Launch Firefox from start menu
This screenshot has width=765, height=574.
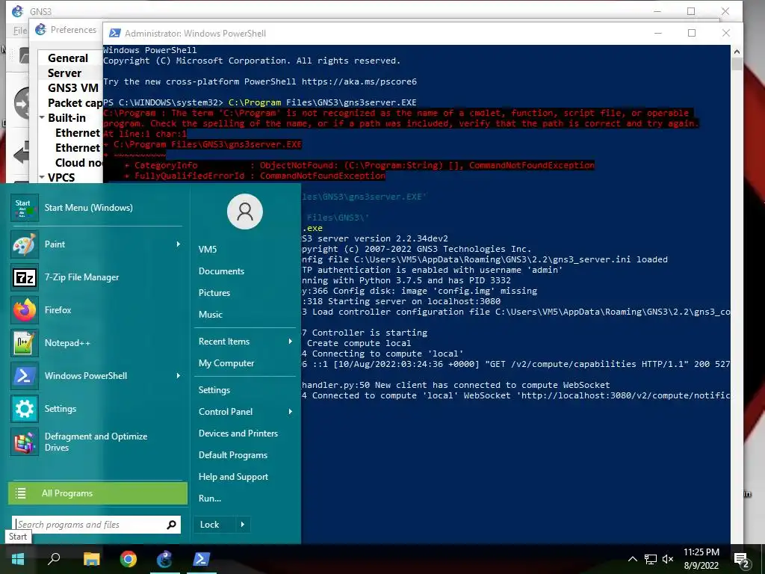96,310
